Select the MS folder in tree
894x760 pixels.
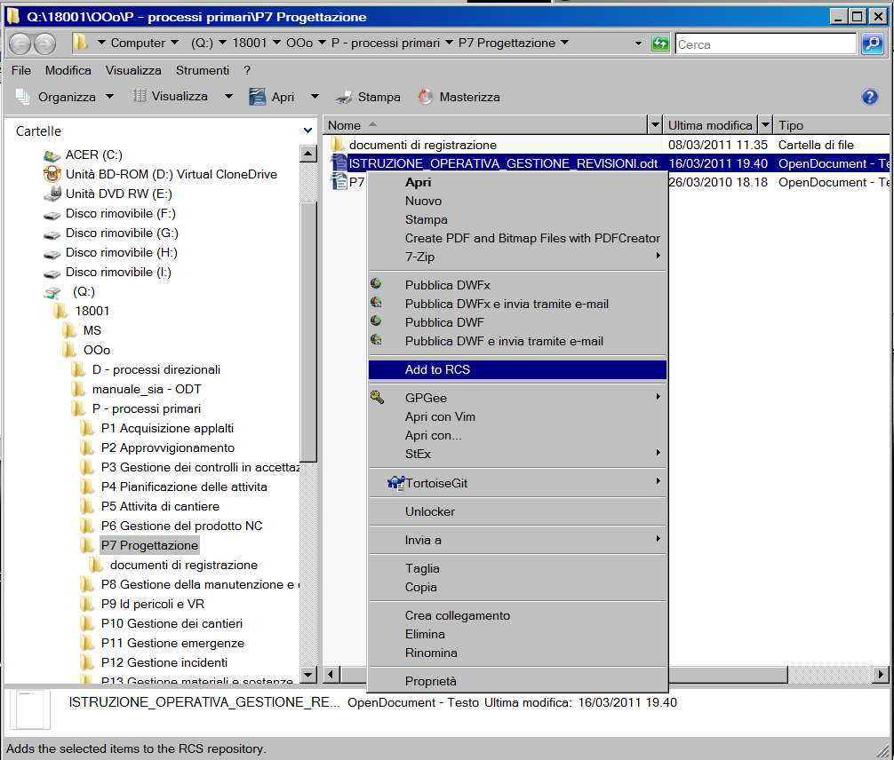92,330
